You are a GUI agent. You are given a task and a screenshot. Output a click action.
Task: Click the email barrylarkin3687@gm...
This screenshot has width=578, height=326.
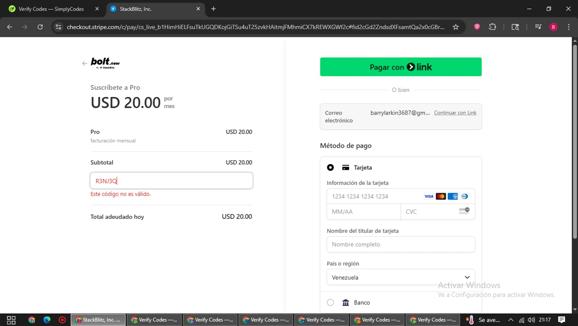(400, 113)
